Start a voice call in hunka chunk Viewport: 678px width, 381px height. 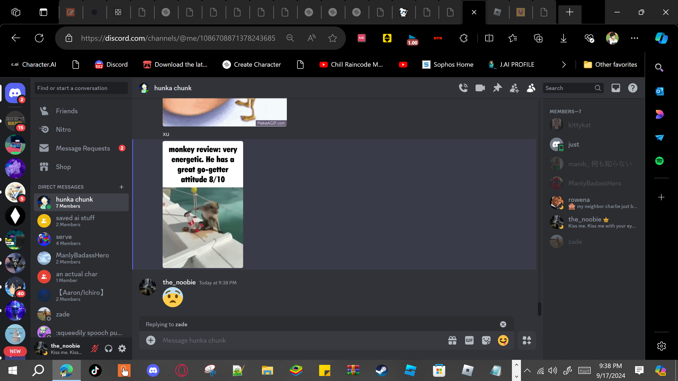463,88
